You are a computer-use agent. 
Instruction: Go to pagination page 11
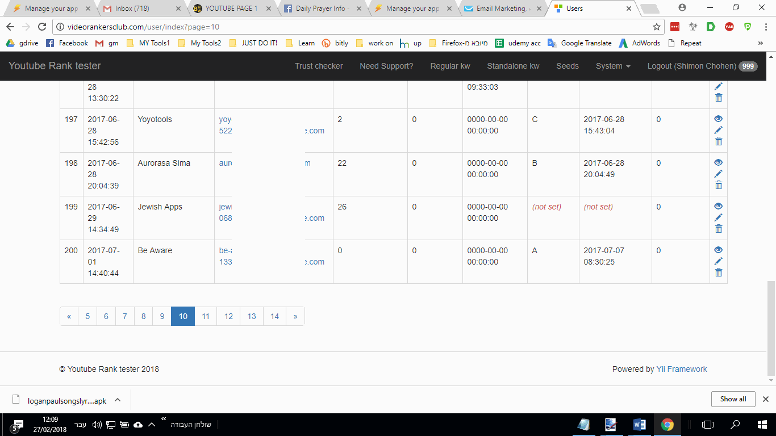tap(206, 316)
